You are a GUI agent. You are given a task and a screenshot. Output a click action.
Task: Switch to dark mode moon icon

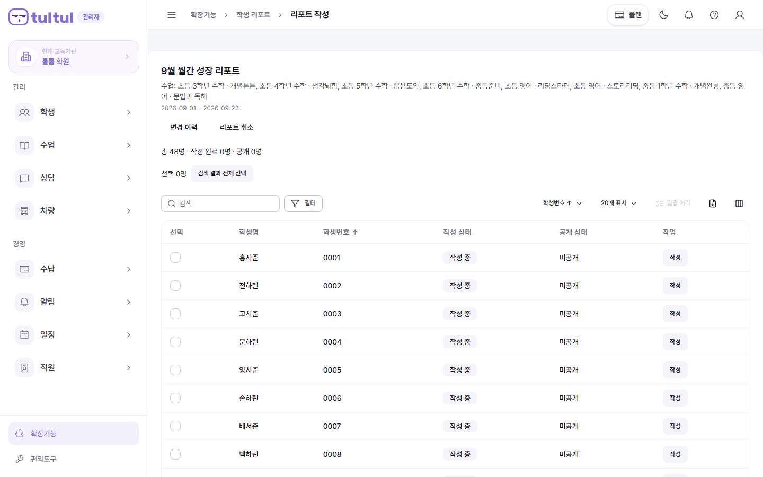(663, 15)
